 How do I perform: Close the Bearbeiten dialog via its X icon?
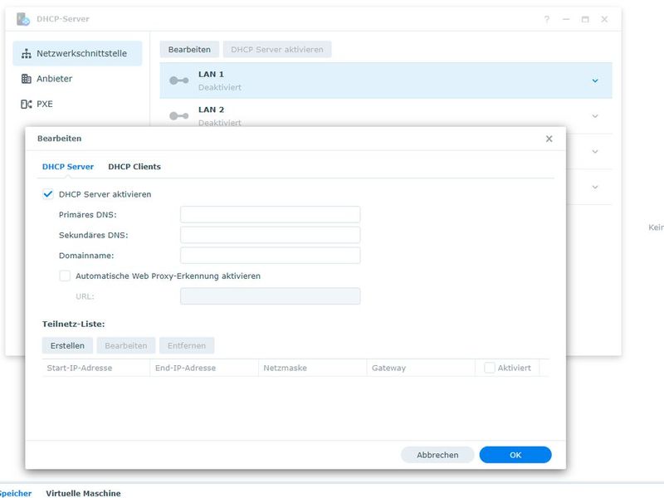point(549,138)
